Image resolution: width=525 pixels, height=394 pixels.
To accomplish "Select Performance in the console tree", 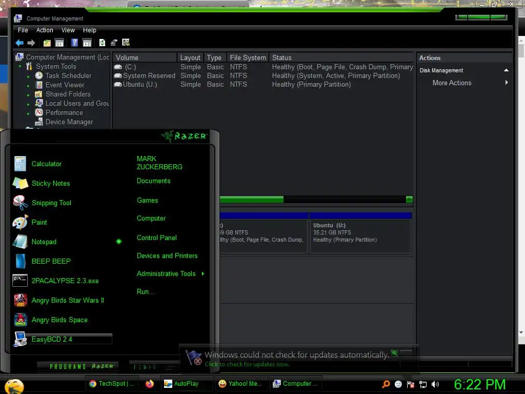I will [x=64, y=112].
